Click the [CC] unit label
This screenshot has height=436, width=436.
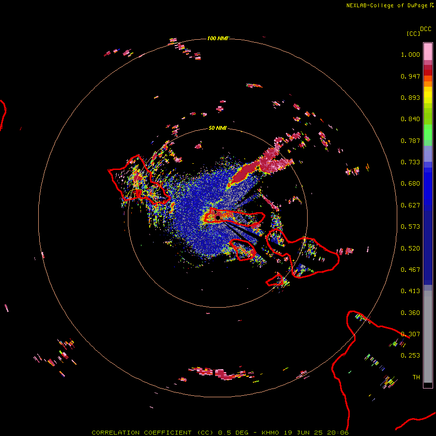[x=413, y=33]
